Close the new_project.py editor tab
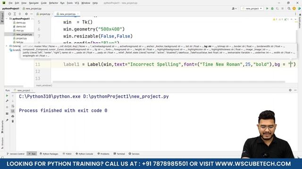 click(78, 14)
